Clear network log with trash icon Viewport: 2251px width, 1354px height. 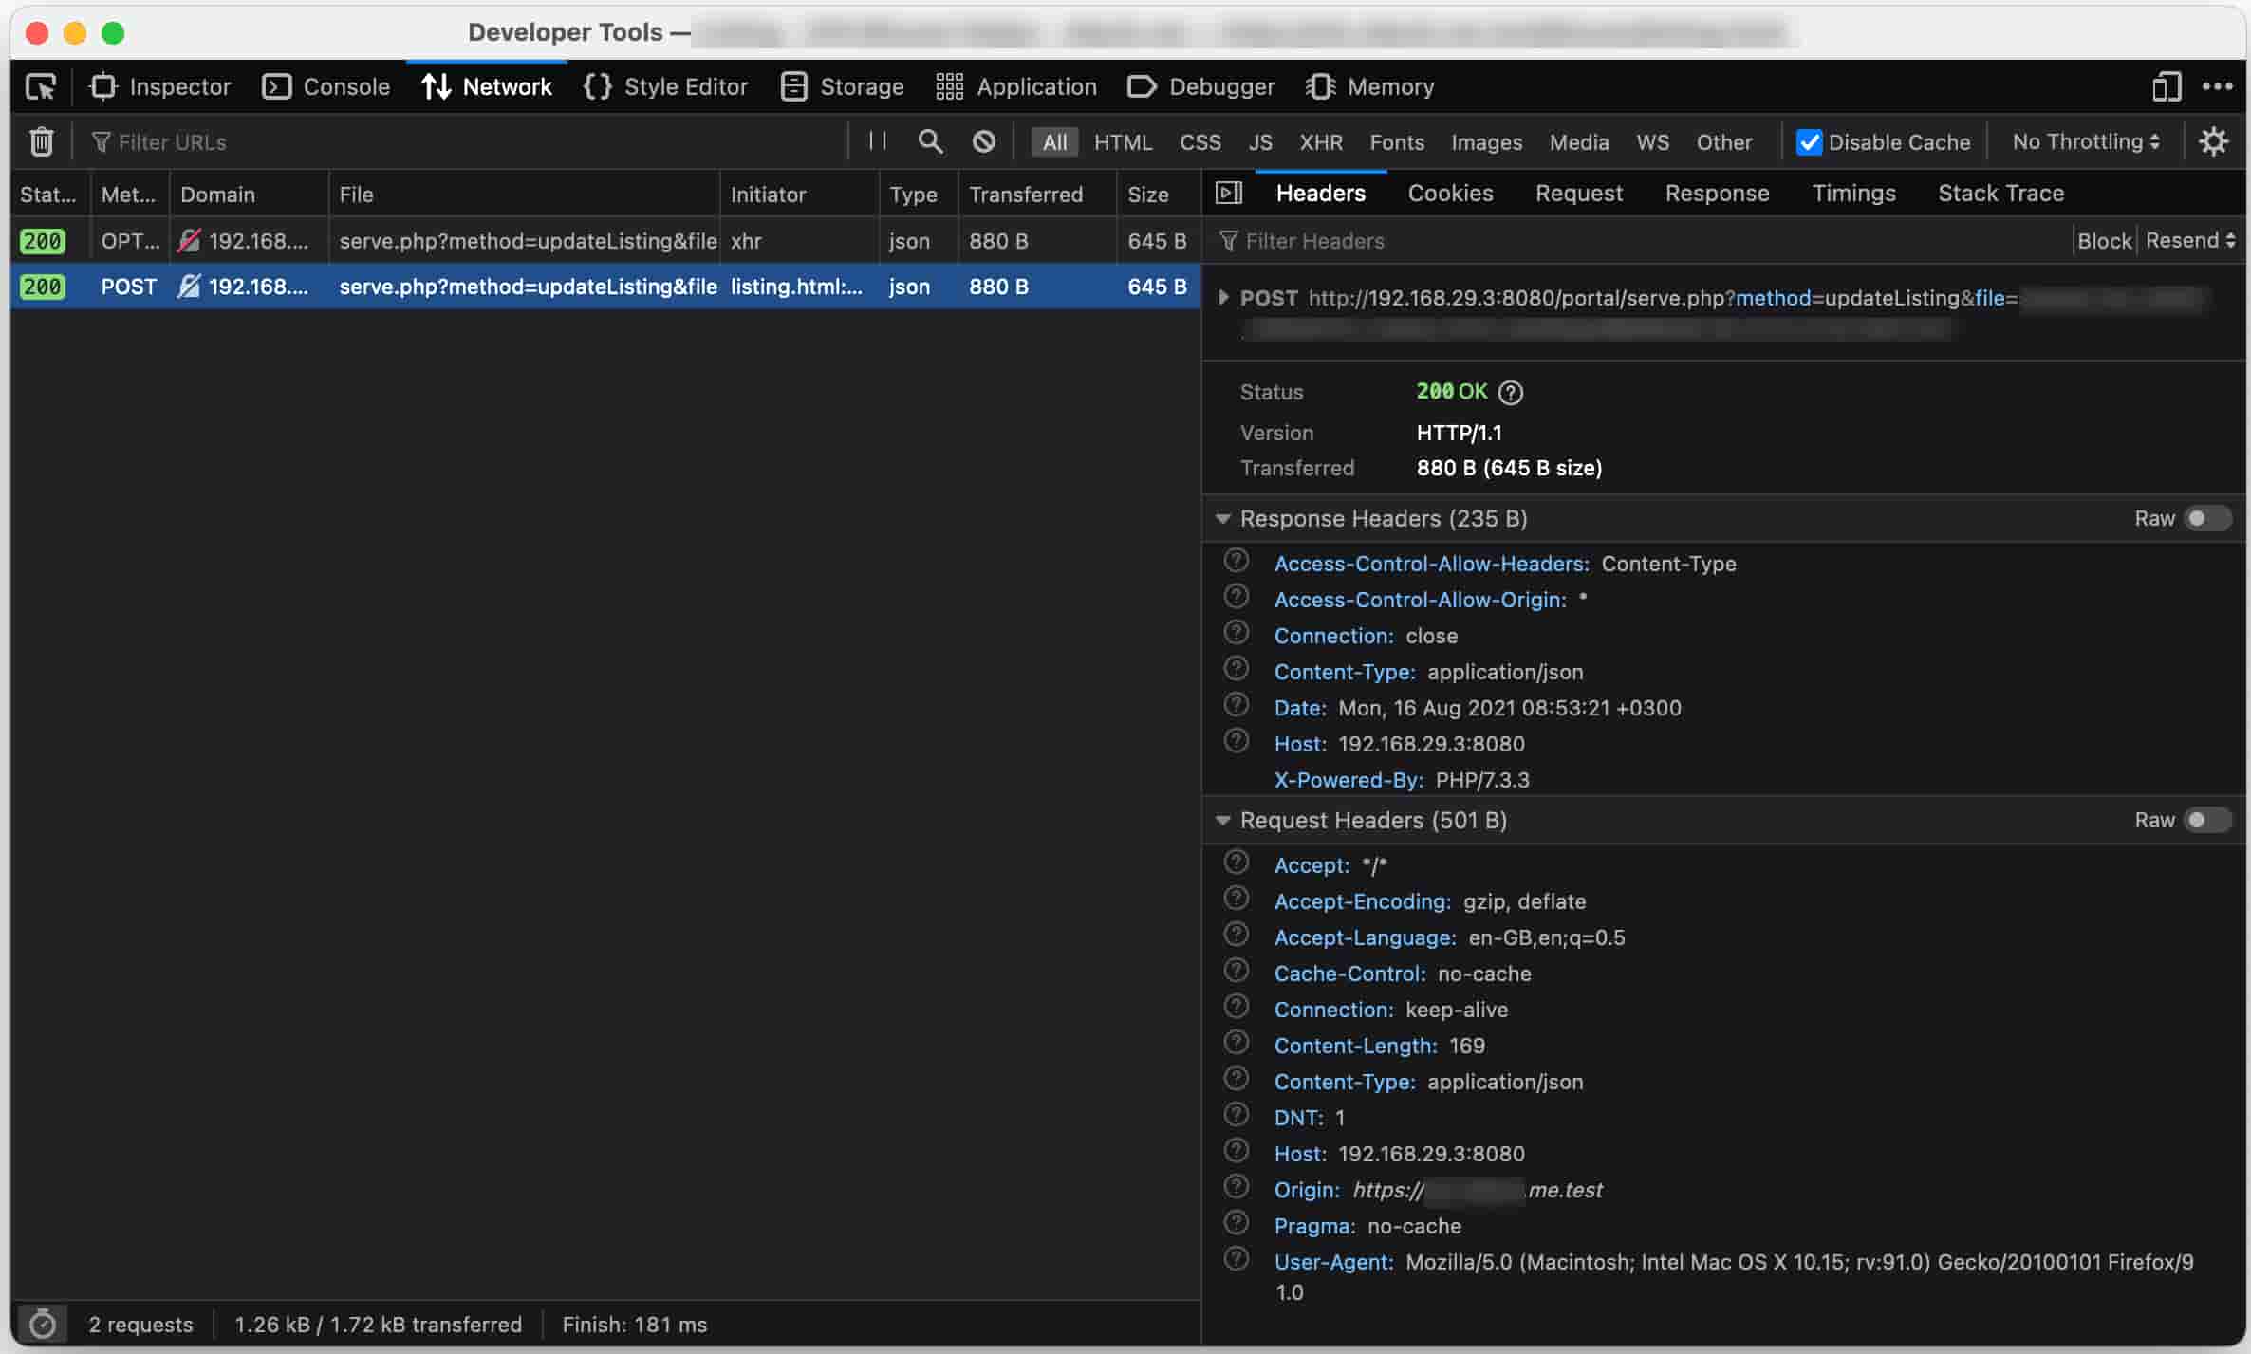coord(41,142)
